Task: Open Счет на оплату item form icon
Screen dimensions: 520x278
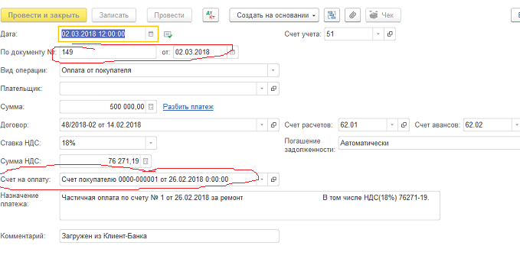Action: (273, 179)
